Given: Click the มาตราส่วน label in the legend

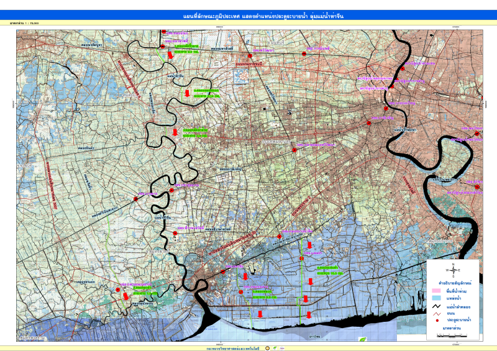Looking at the screenshot, I should [452, 327].
